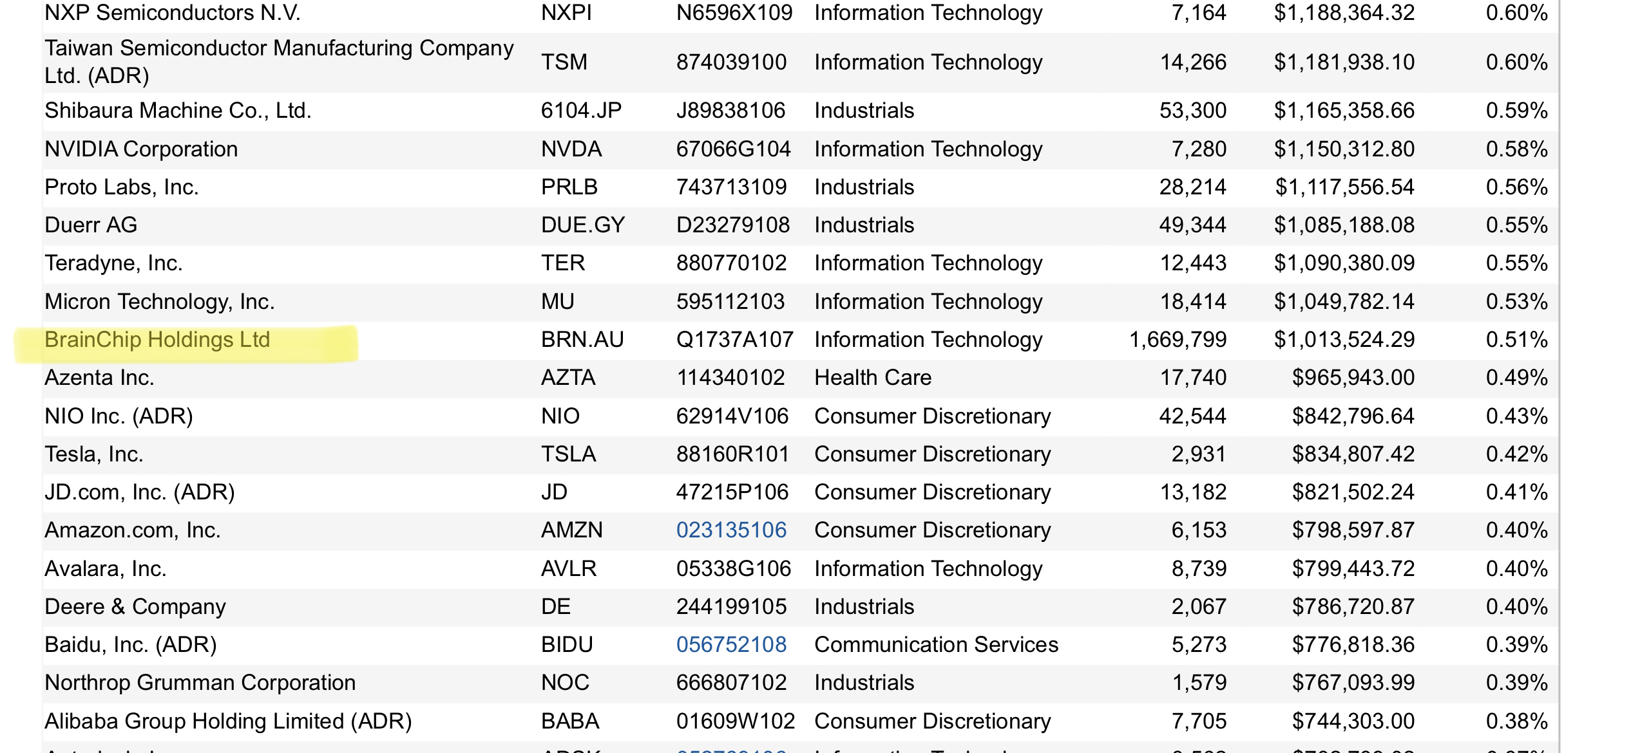Select the Q1737A107 CUSIP cell
This screenshot has height=753, width=1631.
coord(734,340)
